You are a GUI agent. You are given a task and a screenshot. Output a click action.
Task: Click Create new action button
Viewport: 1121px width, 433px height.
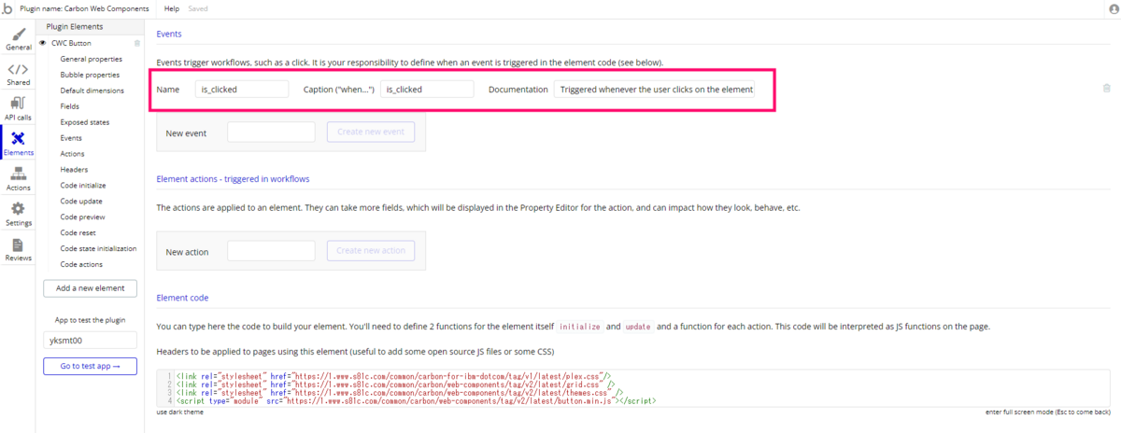[370, 251]
